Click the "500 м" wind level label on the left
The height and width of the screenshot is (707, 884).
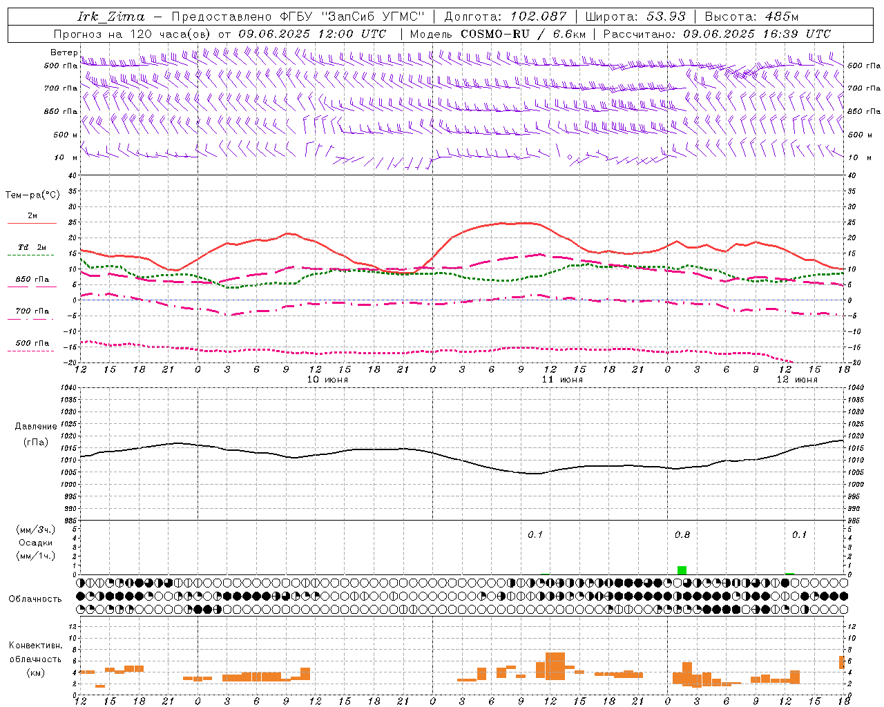coord(66,135)
